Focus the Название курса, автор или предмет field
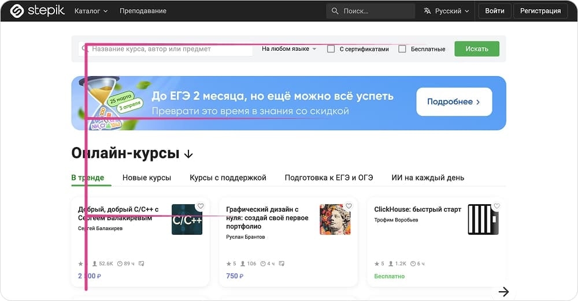The image size is (578, 301). 165,49
